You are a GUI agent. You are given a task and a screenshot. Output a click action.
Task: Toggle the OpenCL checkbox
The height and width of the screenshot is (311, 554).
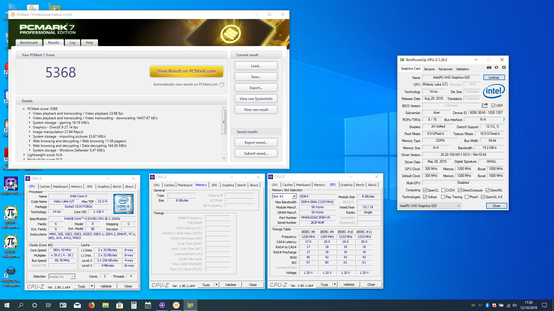coord(425,190)
